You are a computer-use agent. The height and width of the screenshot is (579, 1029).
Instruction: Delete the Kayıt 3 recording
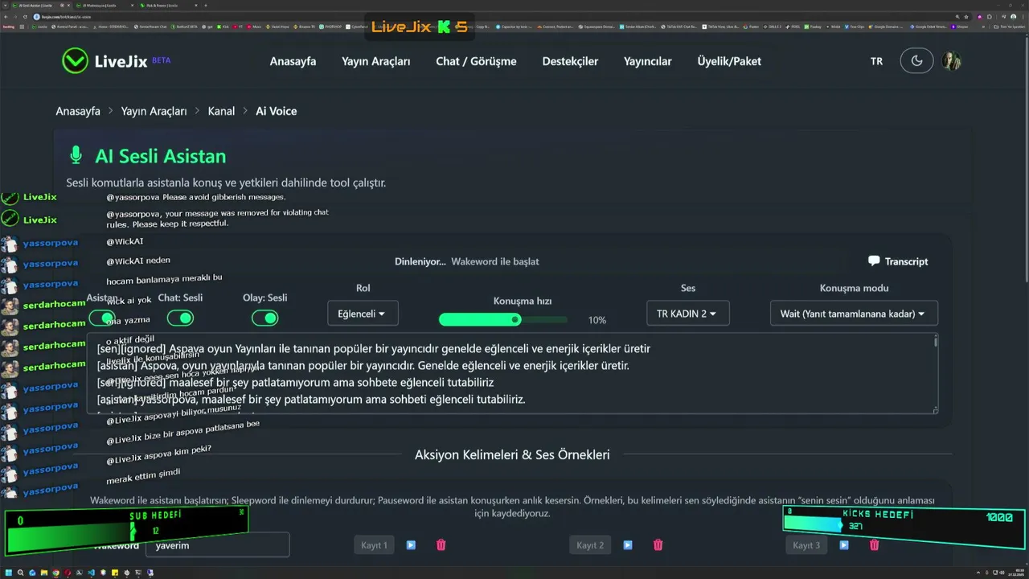point(874,545)
